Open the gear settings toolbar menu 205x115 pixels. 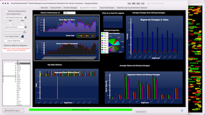138,4
